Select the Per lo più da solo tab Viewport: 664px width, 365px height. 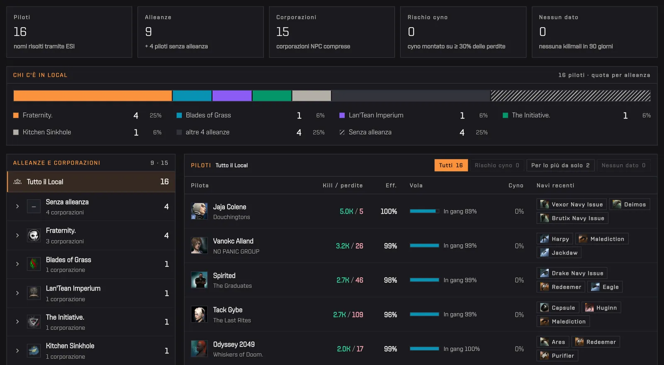[x=561, y=165]
